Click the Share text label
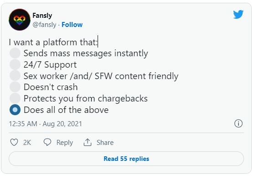 pos(105,142)
